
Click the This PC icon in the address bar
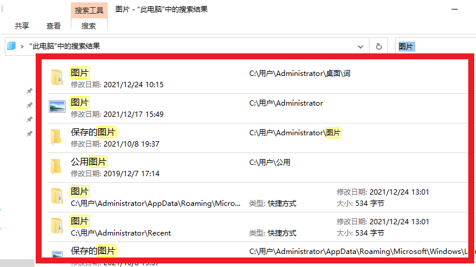[x=11, y=46]
